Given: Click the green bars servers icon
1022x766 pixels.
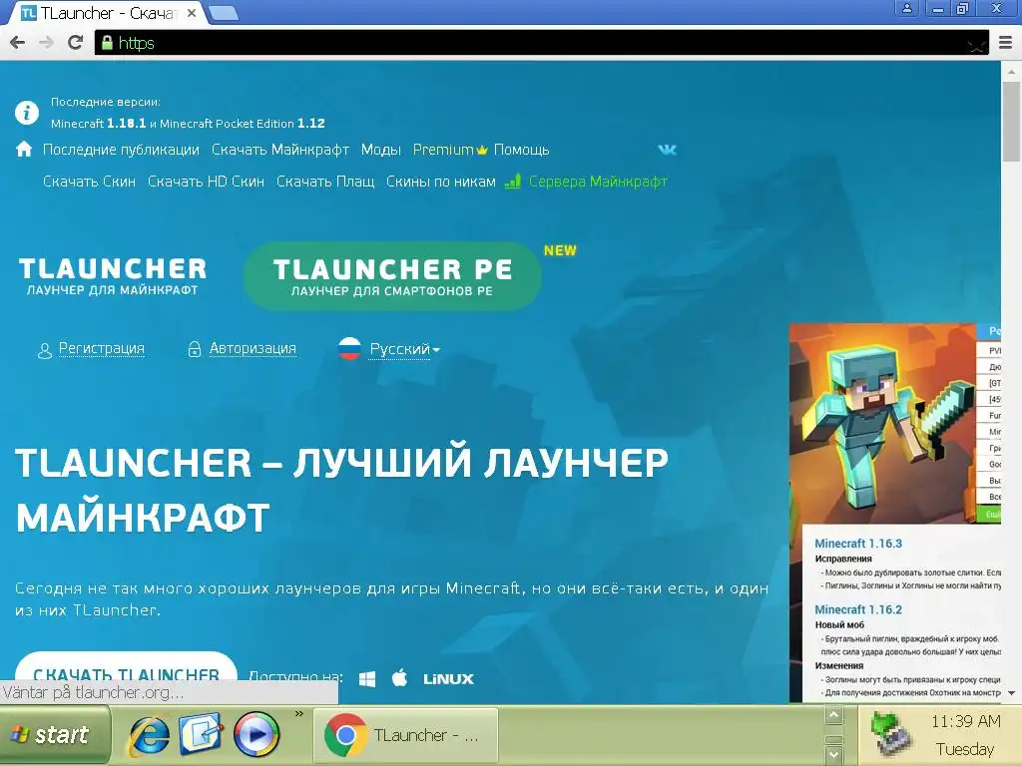Looking at the screenshot, I should 512,181.
